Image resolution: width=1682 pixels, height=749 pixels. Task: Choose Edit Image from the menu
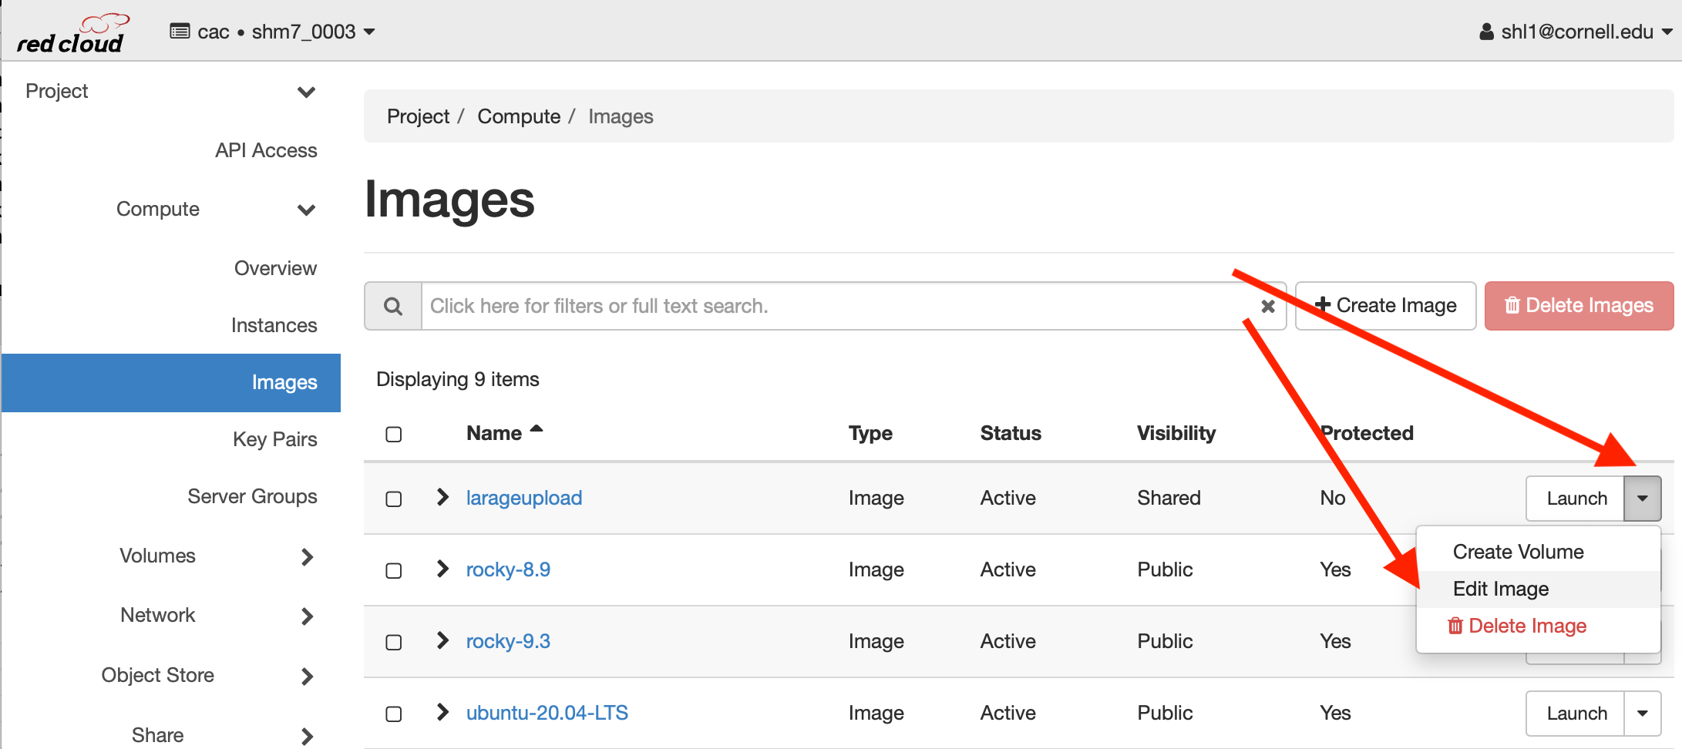[x=1500, y=589]
